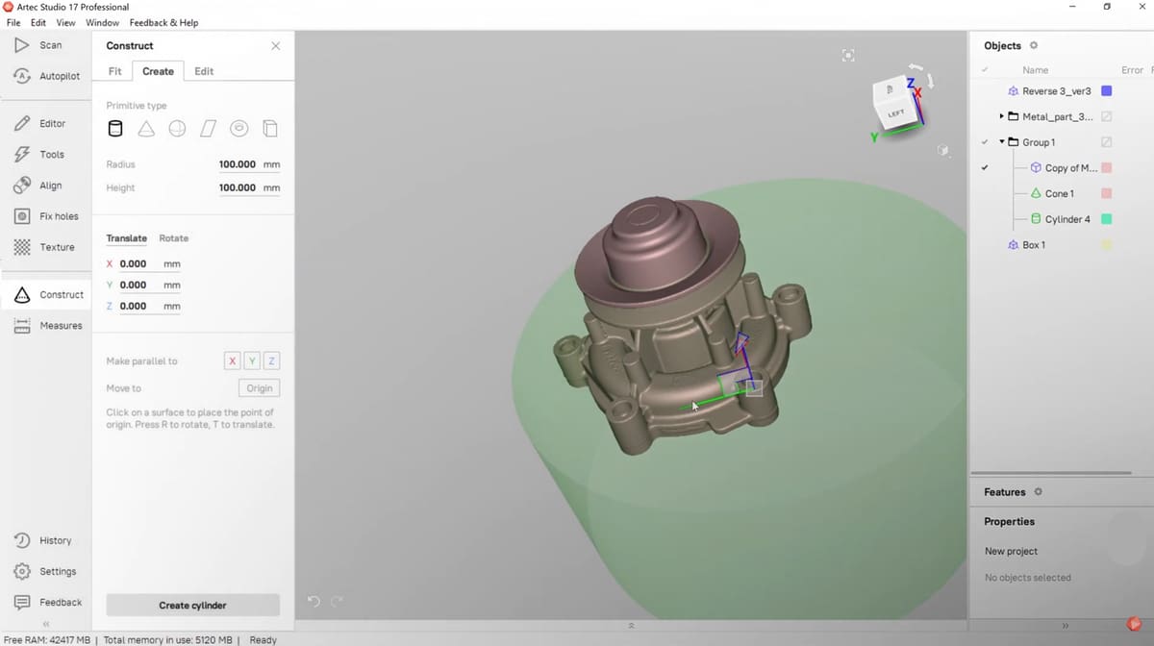
Task: Open the Editor panel
Action: (45, 123)
